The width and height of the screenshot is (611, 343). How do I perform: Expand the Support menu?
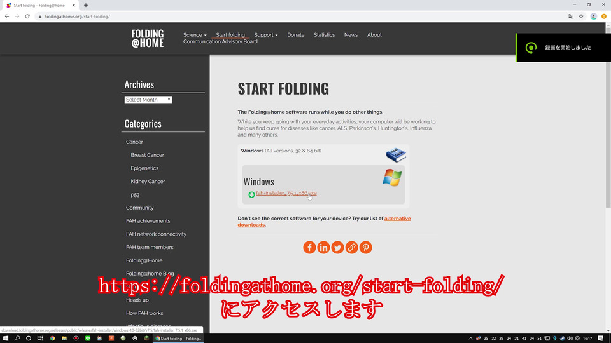(266, 34)
